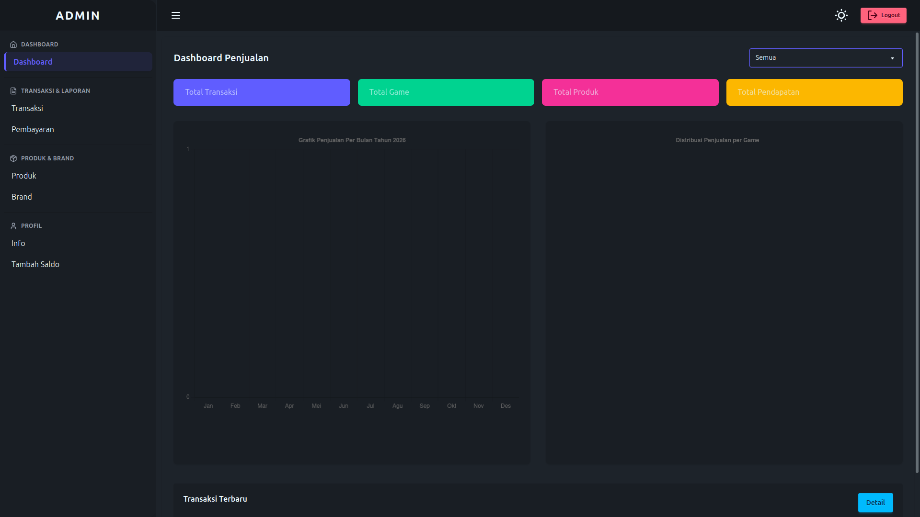Open the Pembayaran page

[x=33, y=129]
